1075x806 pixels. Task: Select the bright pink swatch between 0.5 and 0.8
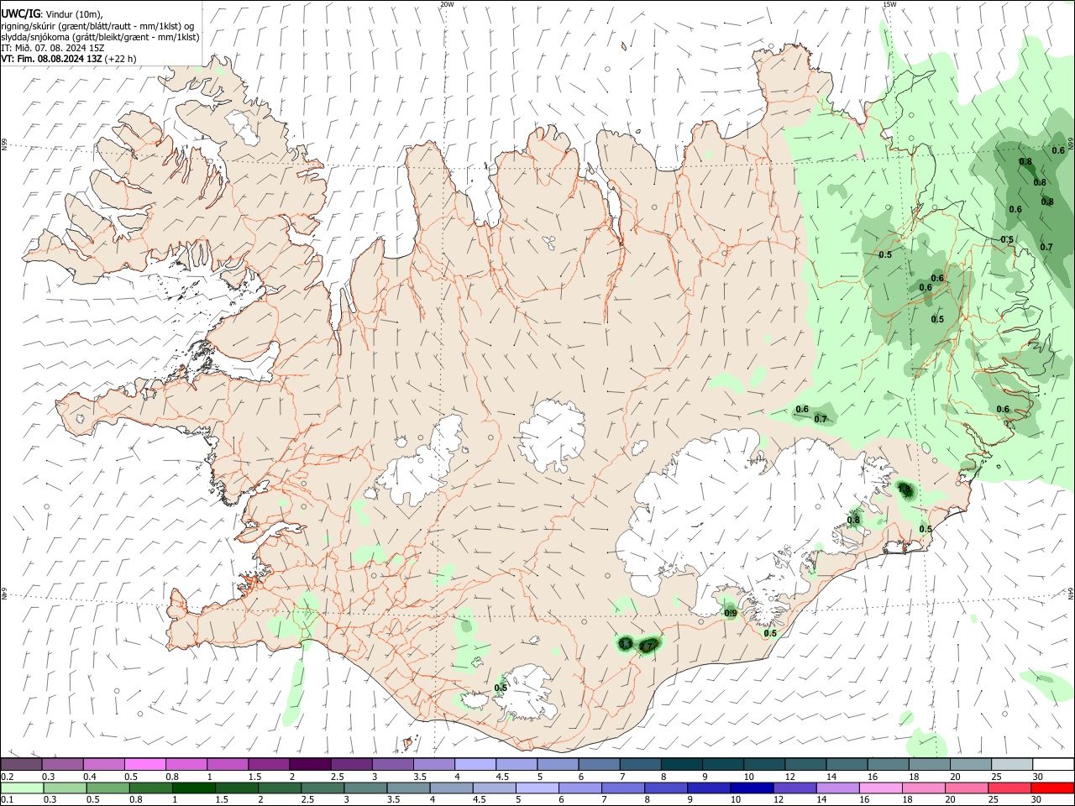144,764
